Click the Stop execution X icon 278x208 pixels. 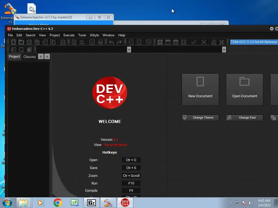[204, 42]
